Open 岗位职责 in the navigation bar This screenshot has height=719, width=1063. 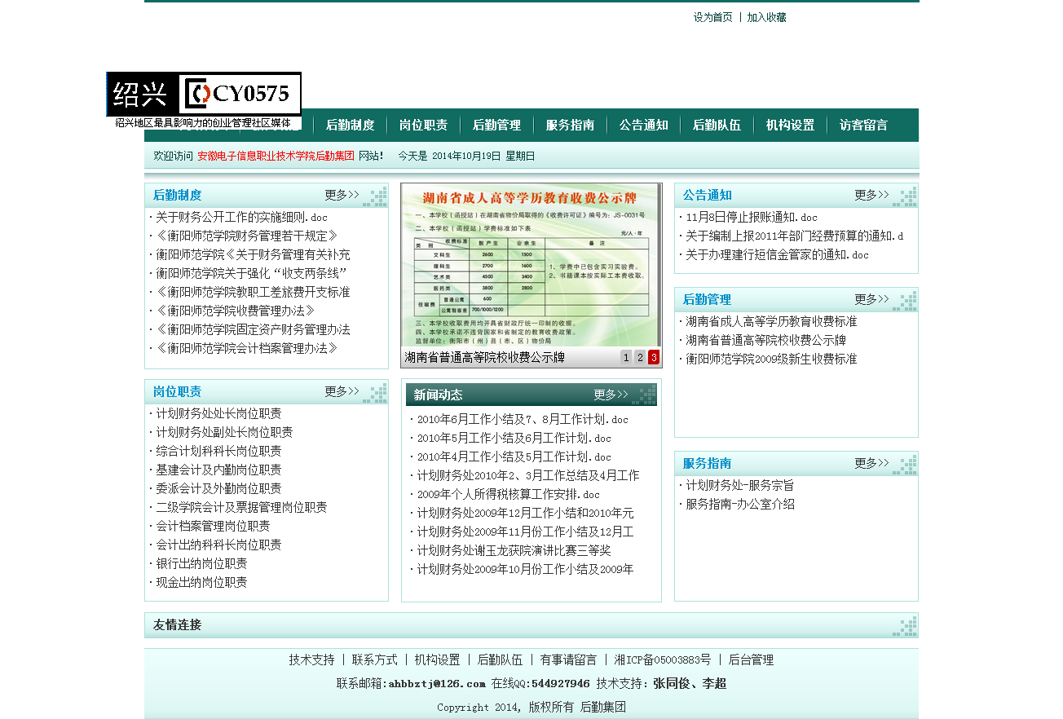[x=423, y=125]
